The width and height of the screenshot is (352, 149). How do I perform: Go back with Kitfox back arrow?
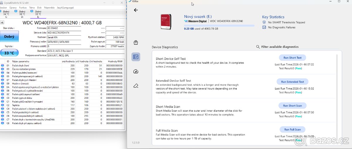click(136, 10)
